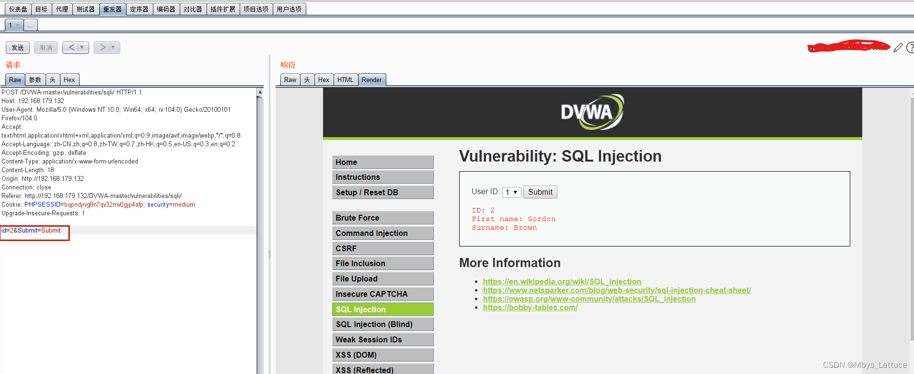Select the response Raw tab

coord(290,80)
